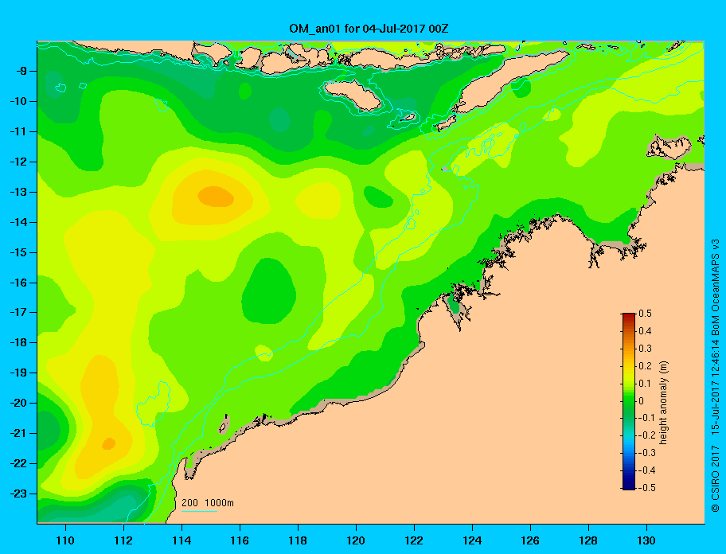Click the latitude axis label -14
The image size is (726, 554).
point(18,222)
